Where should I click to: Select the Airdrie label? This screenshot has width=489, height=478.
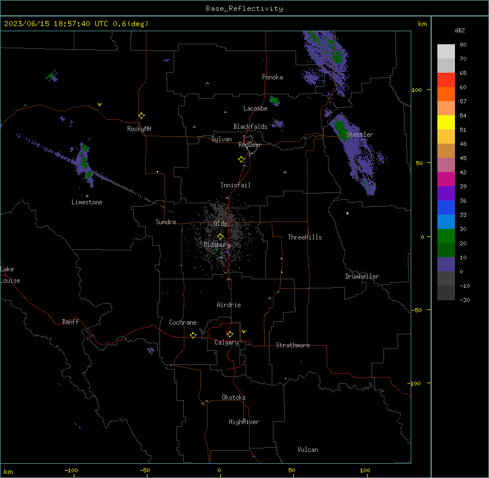229,305
